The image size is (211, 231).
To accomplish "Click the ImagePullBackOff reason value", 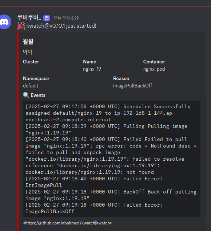I will point(132,86).
